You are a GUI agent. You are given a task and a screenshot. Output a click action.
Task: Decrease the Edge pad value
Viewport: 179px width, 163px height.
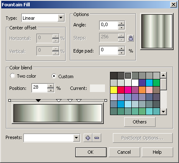pos(121,53)
